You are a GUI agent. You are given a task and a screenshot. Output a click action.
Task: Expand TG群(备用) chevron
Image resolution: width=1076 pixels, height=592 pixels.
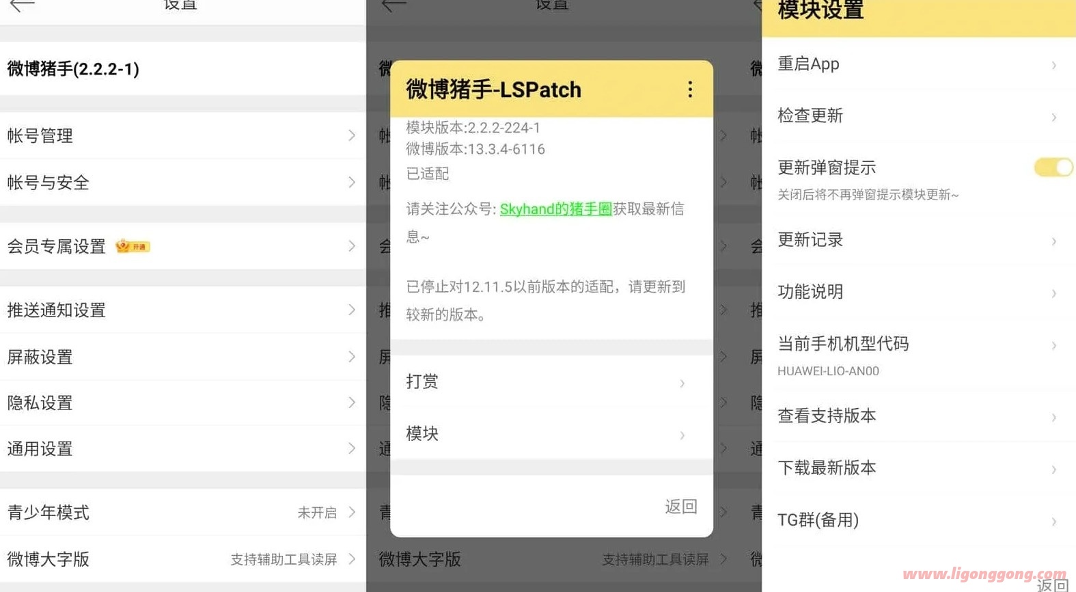coord(1054,521)
